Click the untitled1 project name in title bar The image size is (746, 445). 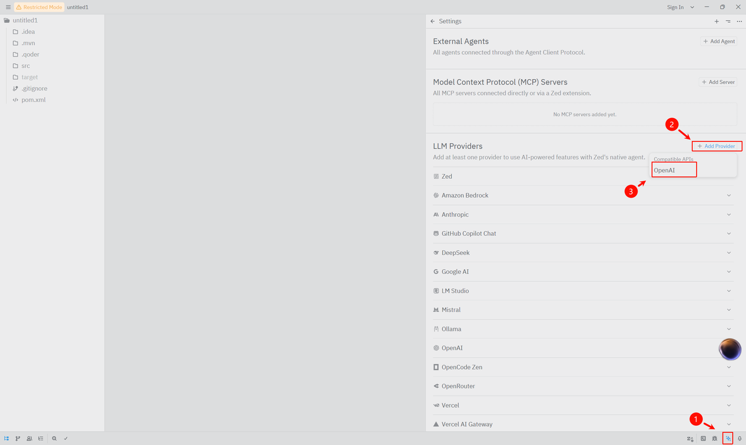point(78,7)
